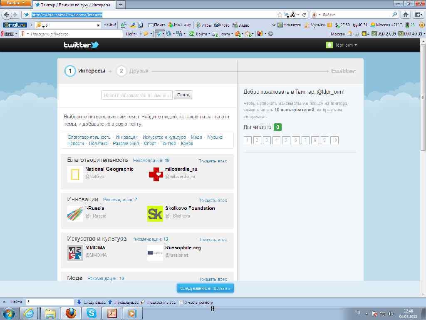This screenshot has width=426, height=320.
Task: Open the orange Firefox menu button
Action: 15,3
